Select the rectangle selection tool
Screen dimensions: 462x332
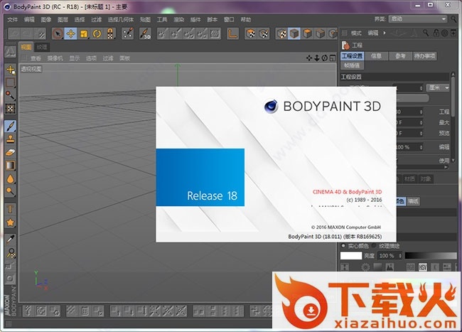click(x=11, y=82)
